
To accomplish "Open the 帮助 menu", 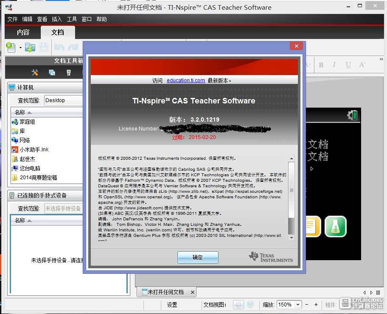I will [x=101, y=19].
